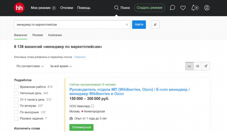
Task: Toggle По вечерам checkbox
Action: point(16,106)
